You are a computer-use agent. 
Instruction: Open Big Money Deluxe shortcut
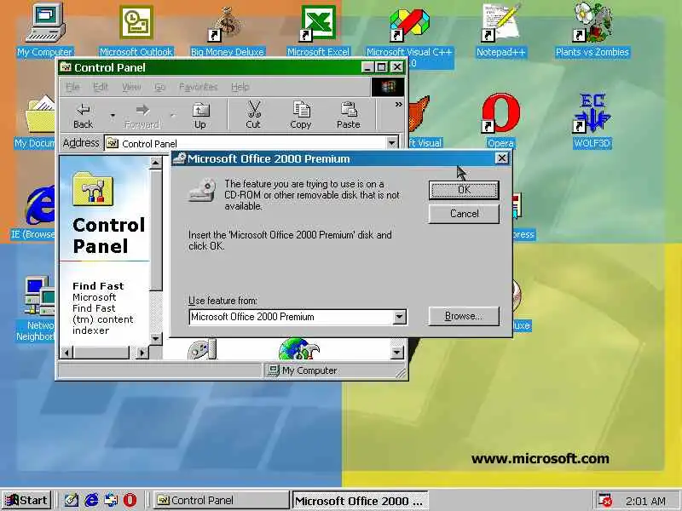click(228, 30)
